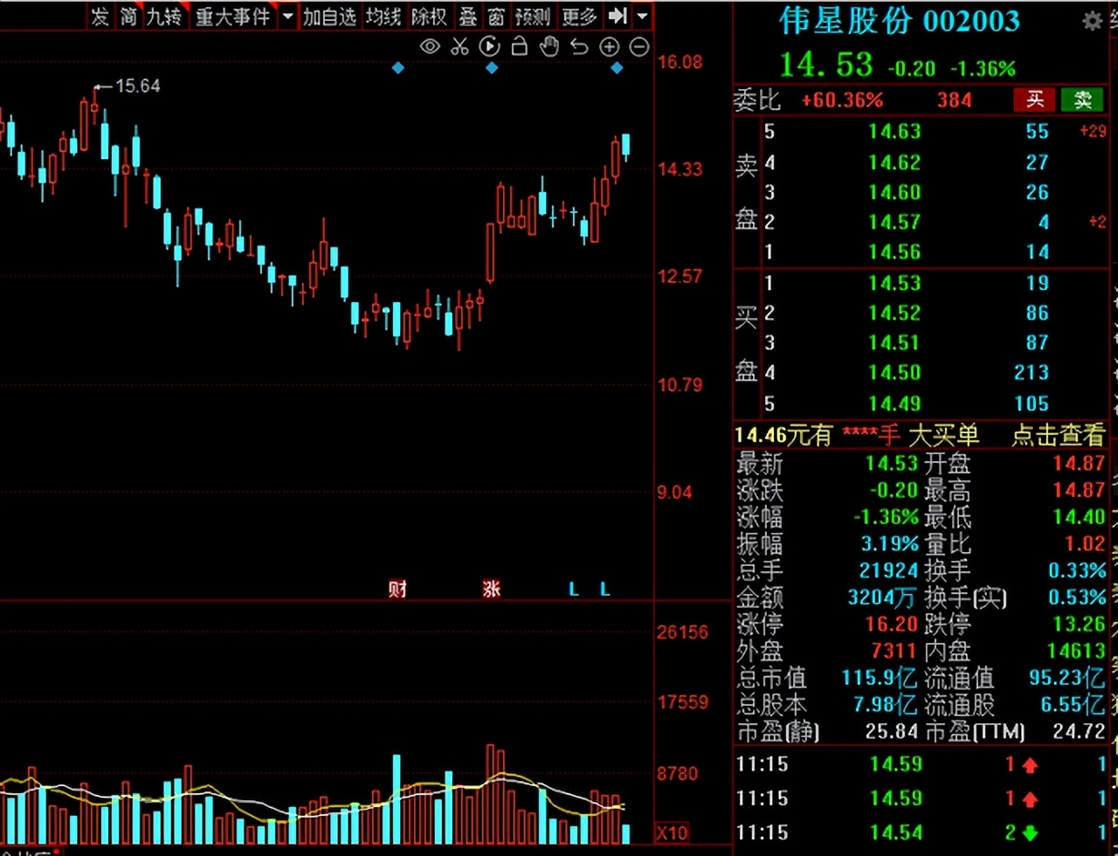This screenshot has height=856, width=1118.
Task: Click the 点击查看 link
Action: coord(1058,435)
